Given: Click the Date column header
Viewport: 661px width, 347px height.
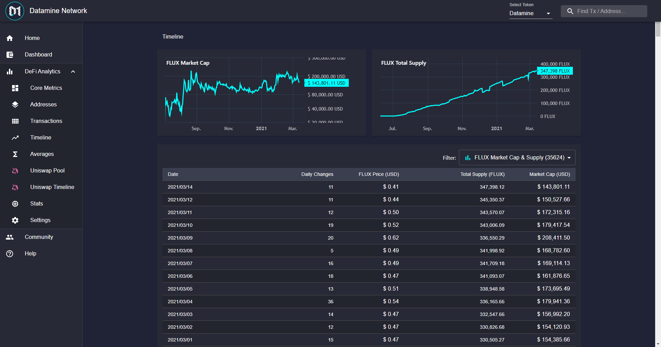Looking at the screenshot, I should 173,175.
